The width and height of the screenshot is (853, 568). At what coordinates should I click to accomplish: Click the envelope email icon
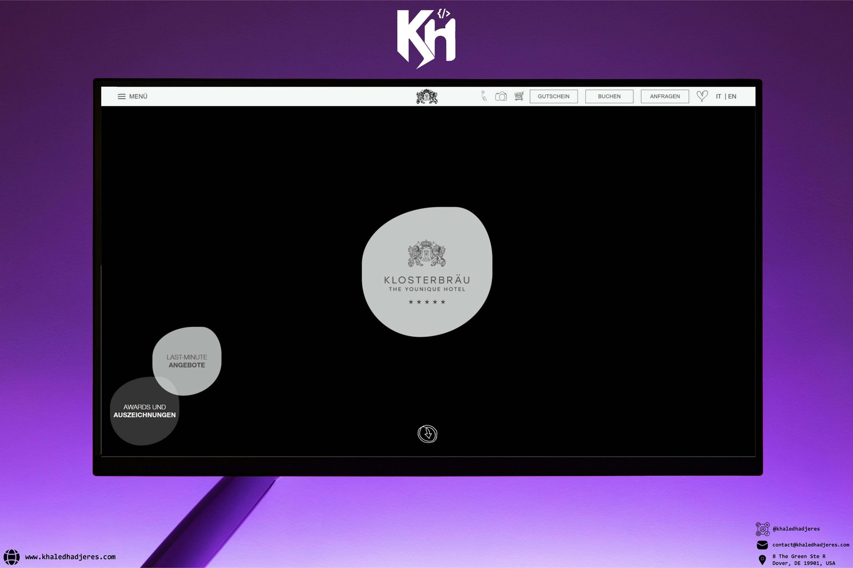pyautogui.click(x=762, y=545)
